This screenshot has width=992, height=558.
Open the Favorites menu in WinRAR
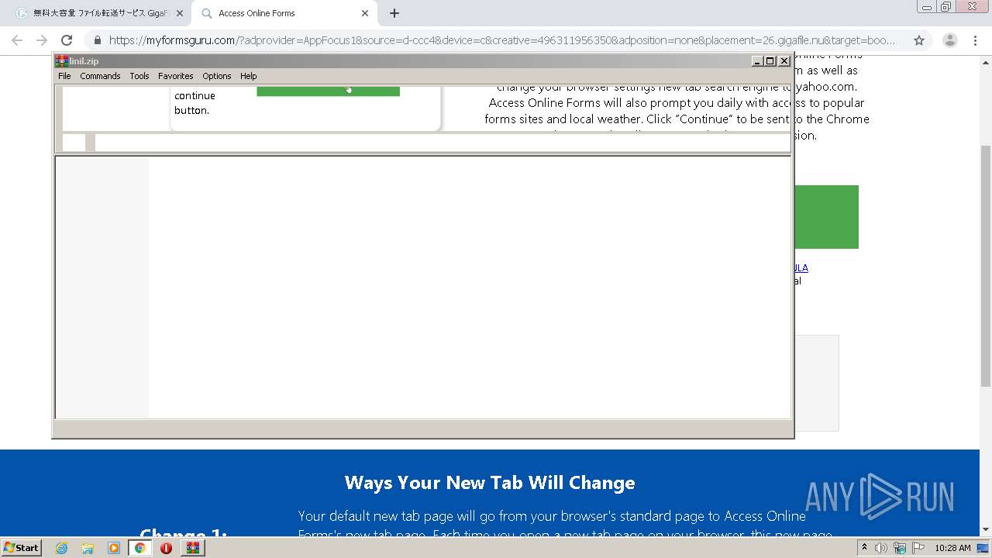(x=176, y=76)
